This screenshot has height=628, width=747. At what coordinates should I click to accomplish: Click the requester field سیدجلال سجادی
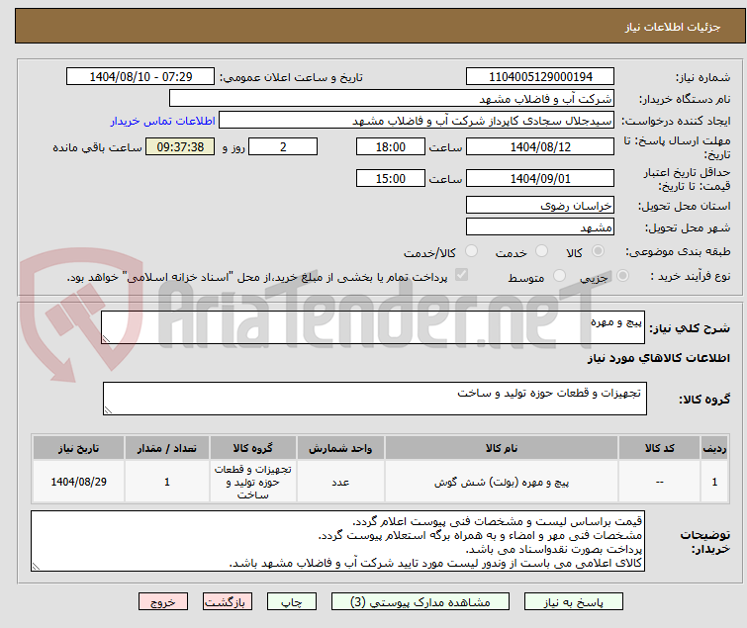tap(417, 121)
